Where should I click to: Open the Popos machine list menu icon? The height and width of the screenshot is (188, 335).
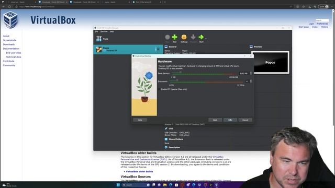tap(157, 50)
